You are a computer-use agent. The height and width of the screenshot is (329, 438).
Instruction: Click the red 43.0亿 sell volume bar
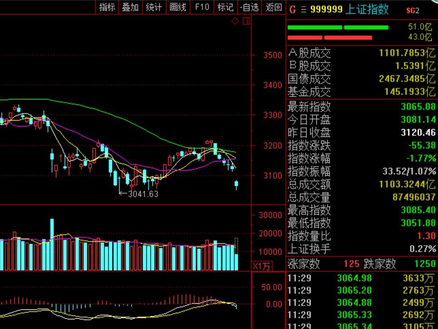click(330, 37)
